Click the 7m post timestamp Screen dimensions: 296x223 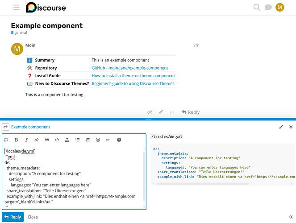coord(196,45)
